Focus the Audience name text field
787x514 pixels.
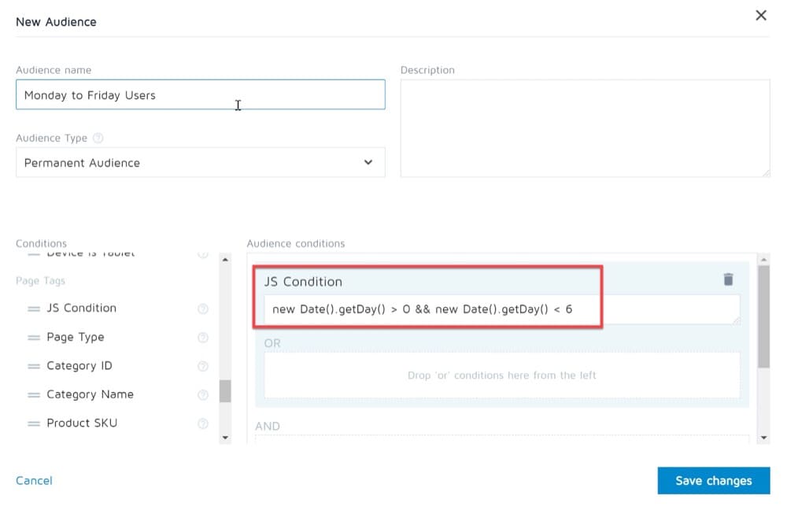201,95
